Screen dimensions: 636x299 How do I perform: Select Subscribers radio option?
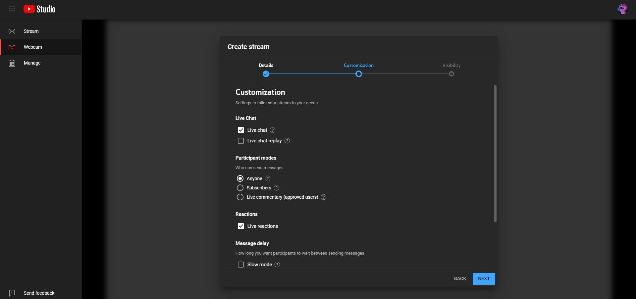pyautogui.click(x=240, y=188)
